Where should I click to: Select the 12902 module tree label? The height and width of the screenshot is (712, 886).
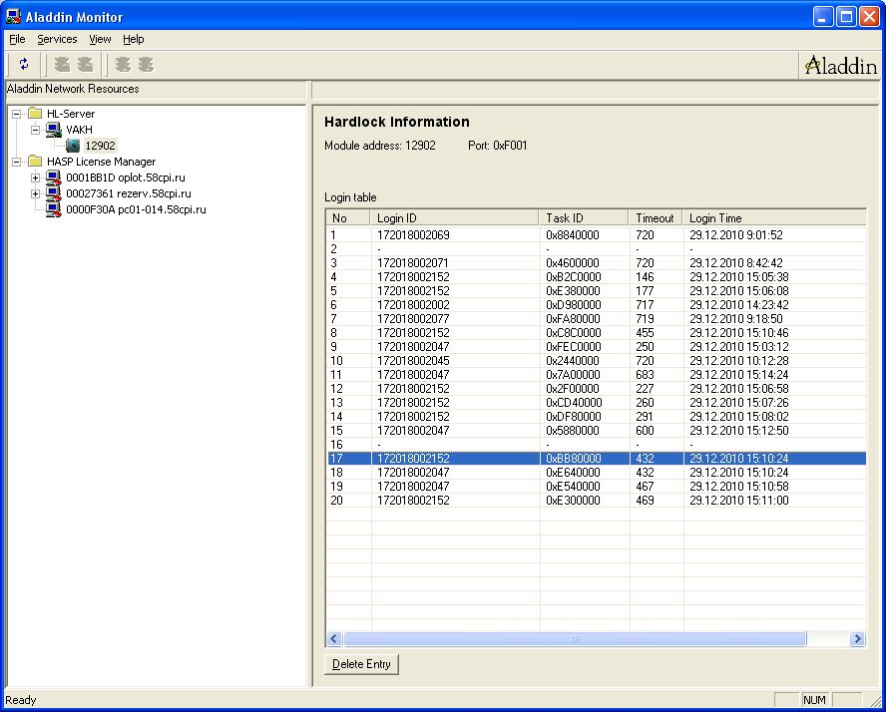[x=100, y=146]
